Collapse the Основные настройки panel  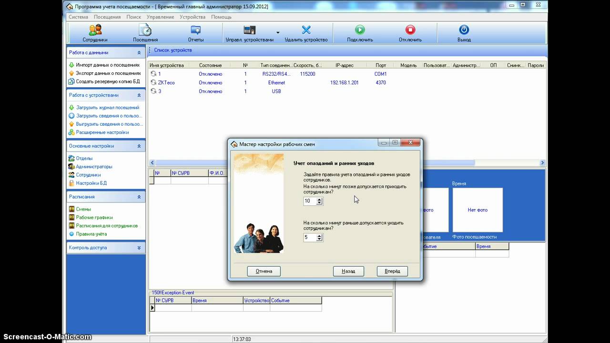[139, 146]
